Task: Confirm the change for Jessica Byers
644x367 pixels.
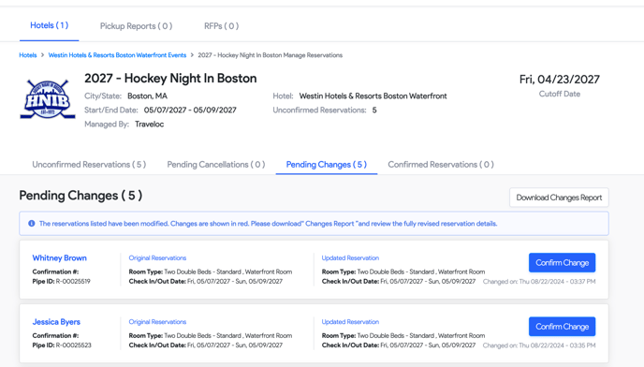Action: [x=562, y=327]
